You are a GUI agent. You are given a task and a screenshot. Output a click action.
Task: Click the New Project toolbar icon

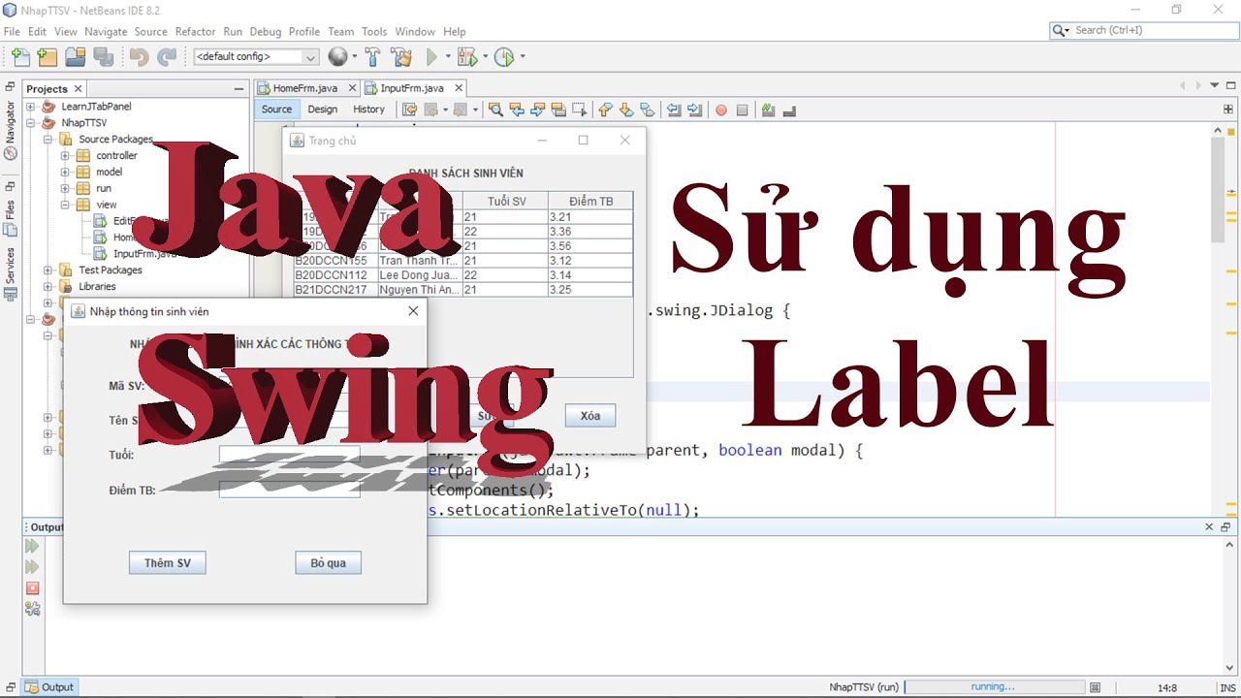coord(47,57)
